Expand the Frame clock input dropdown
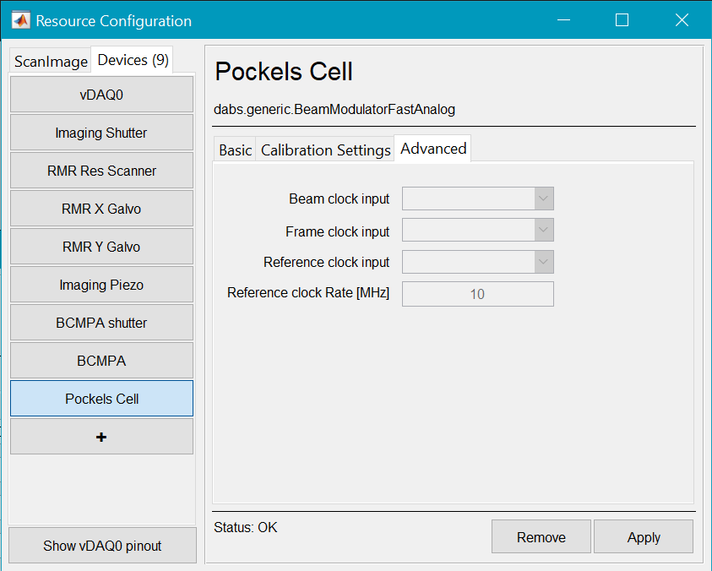712x571 pixels. tap(477, 231)
